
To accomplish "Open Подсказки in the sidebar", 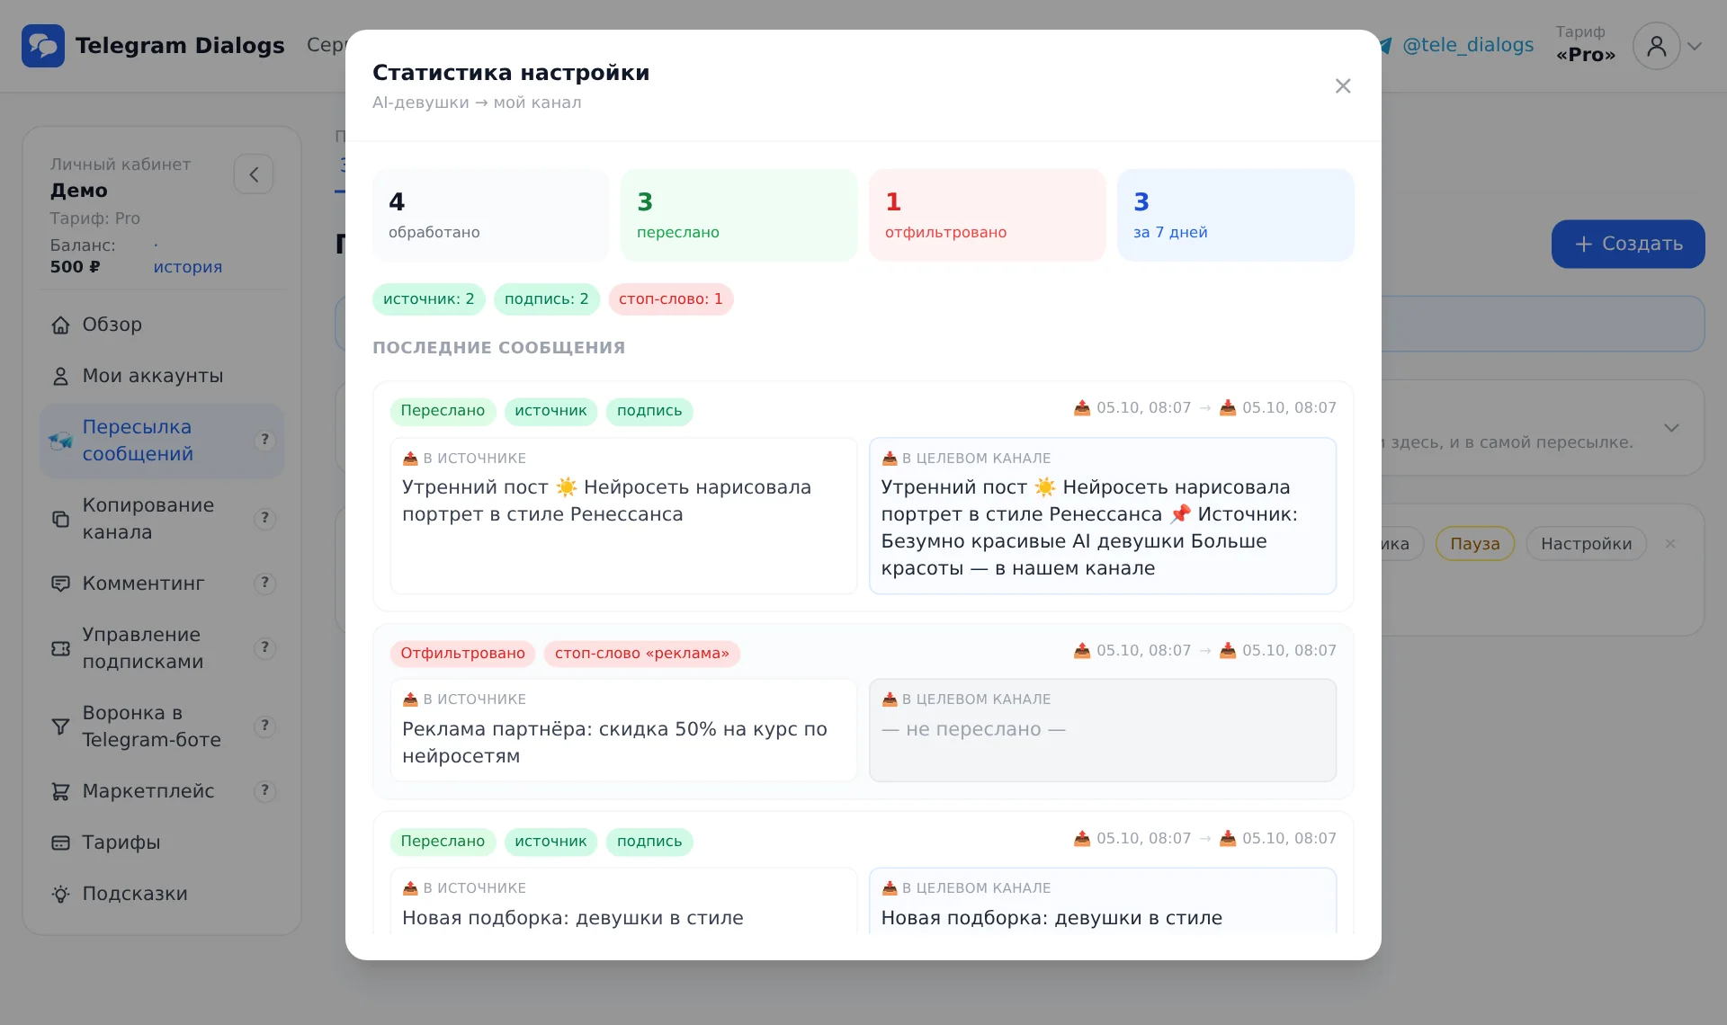I will tap(162, 894).
